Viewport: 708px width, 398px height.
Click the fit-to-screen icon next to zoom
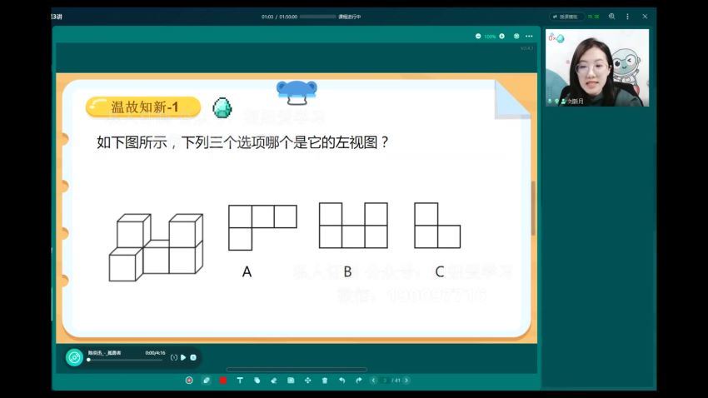(516, 36)
